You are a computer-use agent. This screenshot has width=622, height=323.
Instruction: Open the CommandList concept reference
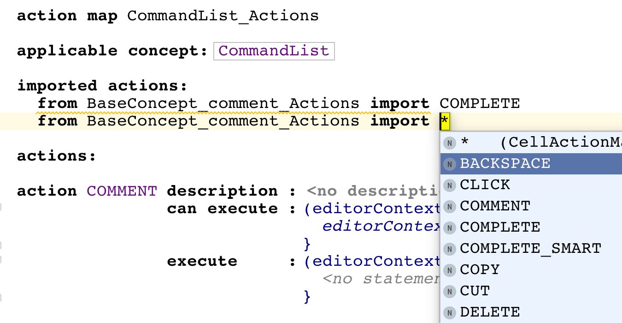tap(274, 51)
